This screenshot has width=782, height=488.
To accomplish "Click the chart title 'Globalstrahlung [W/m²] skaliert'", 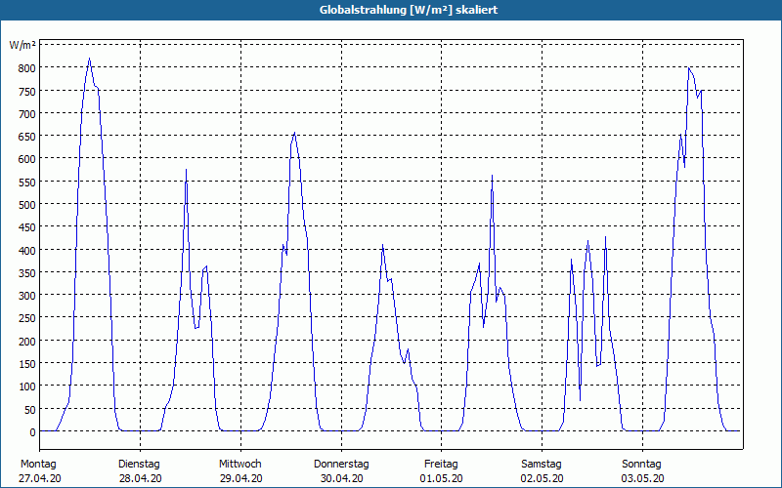I will coord(409,10).
